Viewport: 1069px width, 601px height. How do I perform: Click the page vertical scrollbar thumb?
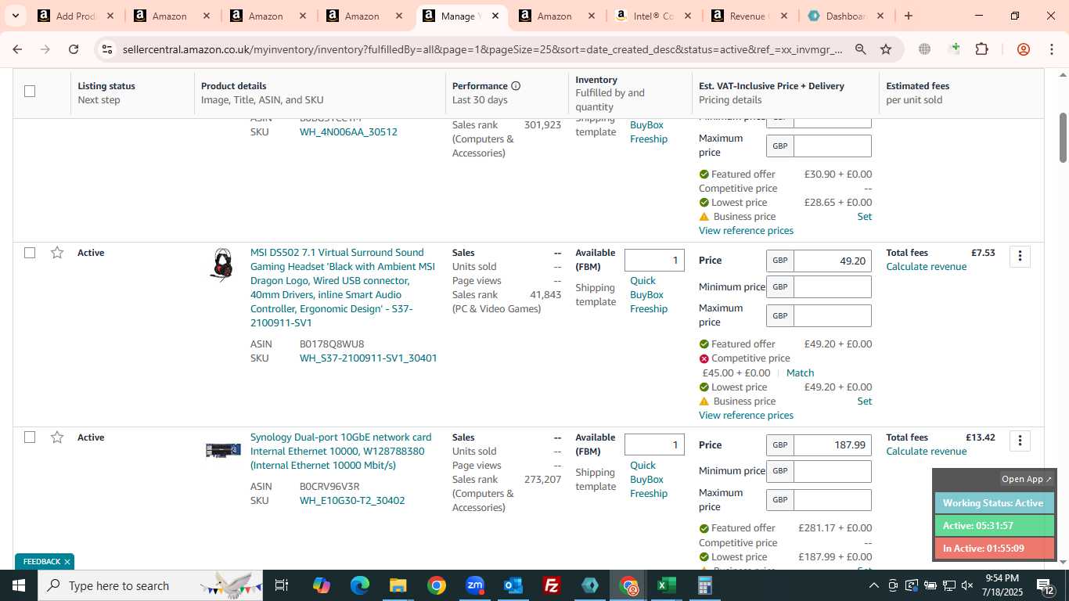[1063, 138]
